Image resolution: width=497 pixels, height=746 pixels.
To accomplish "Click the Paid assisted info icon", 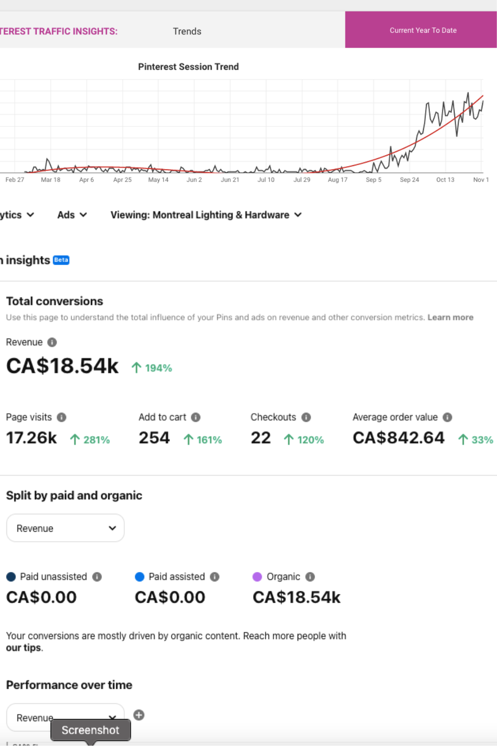I will (x=215, y=577).
